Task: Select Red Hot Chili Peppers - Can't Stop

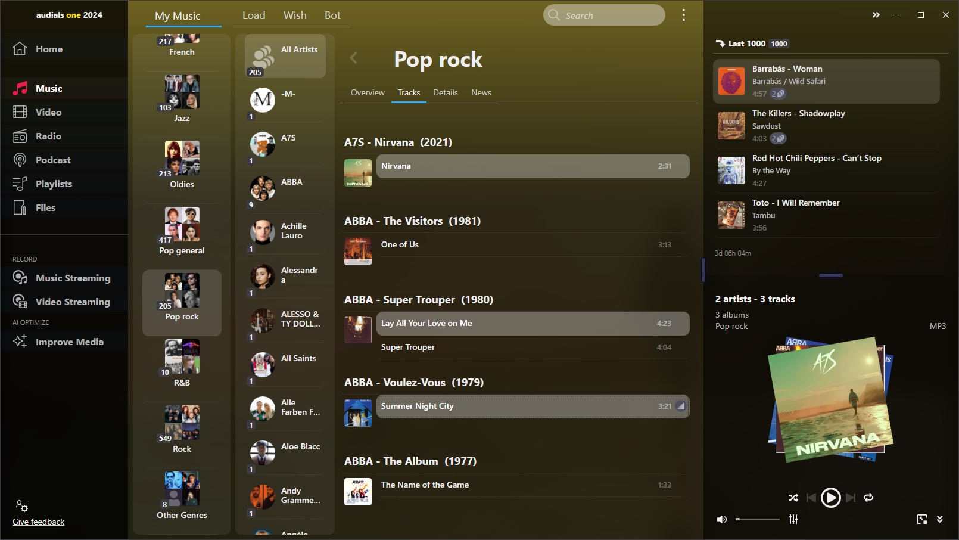Action: (x=826, y=170)
